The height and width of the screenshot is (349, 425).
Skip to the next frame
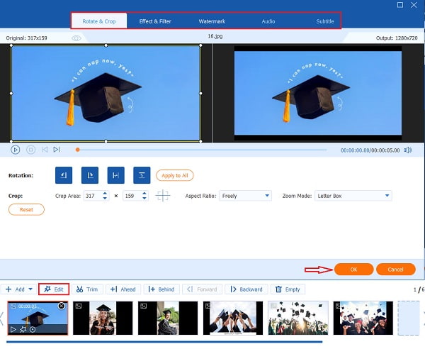pyautogui.click(x=57, y=150)
